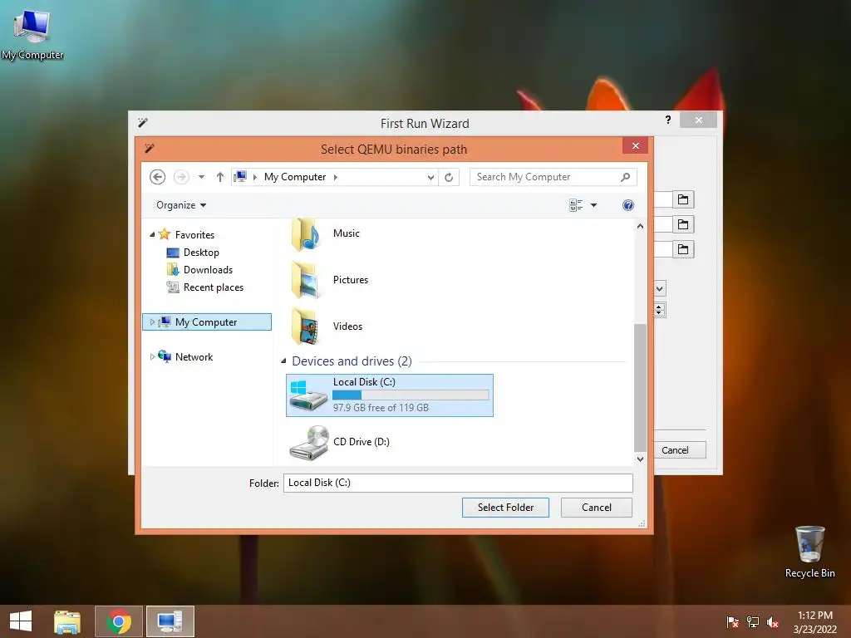
Task: Click Local Disk (C:) capacity bar
Action: [411, 395]
